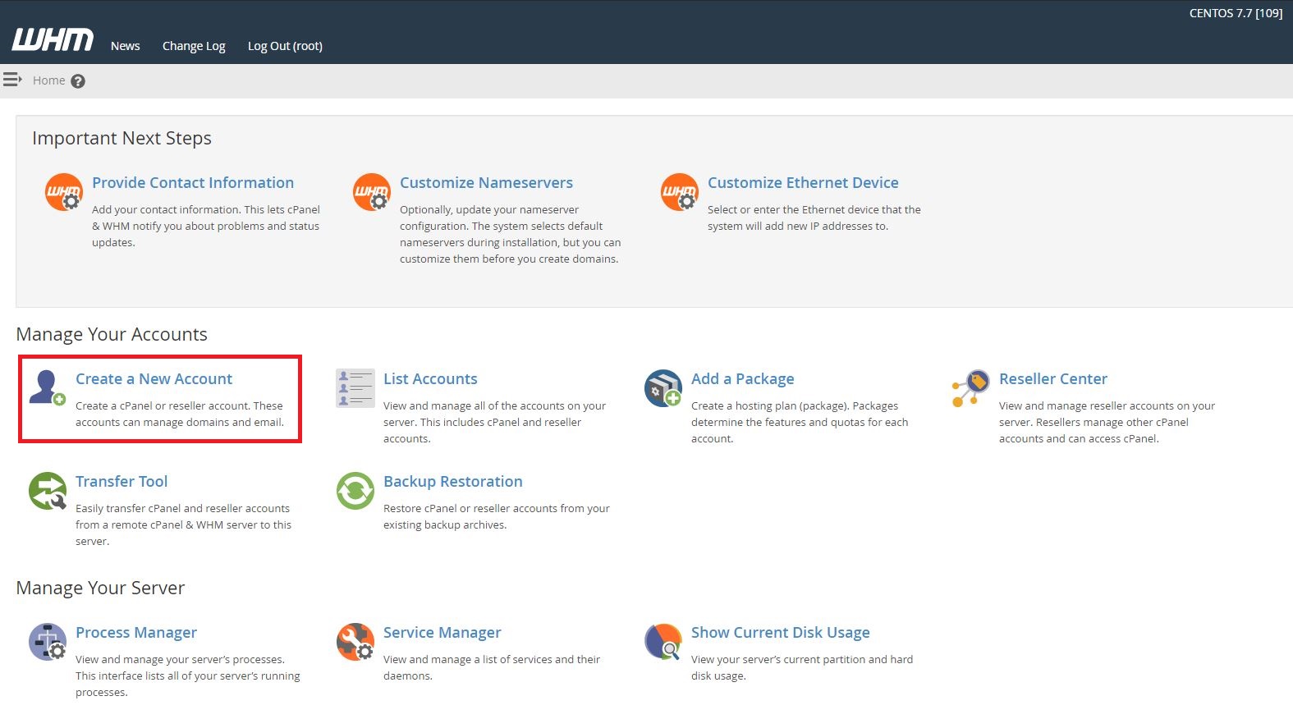The image size is (1293, 719).
Task: Click the WHM logo in header
Action: click(x=53, y=40)
